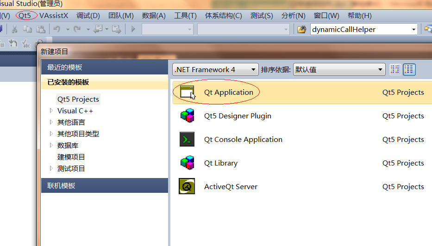Expand the 其他项目类型 tree node

(x=51, y=134)
